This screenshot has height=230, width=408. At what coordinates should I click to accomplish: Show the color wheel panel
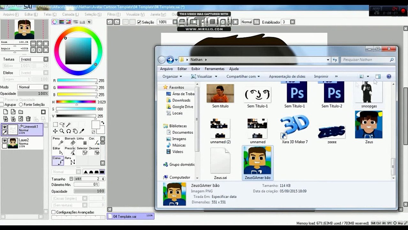coord(55,22)
